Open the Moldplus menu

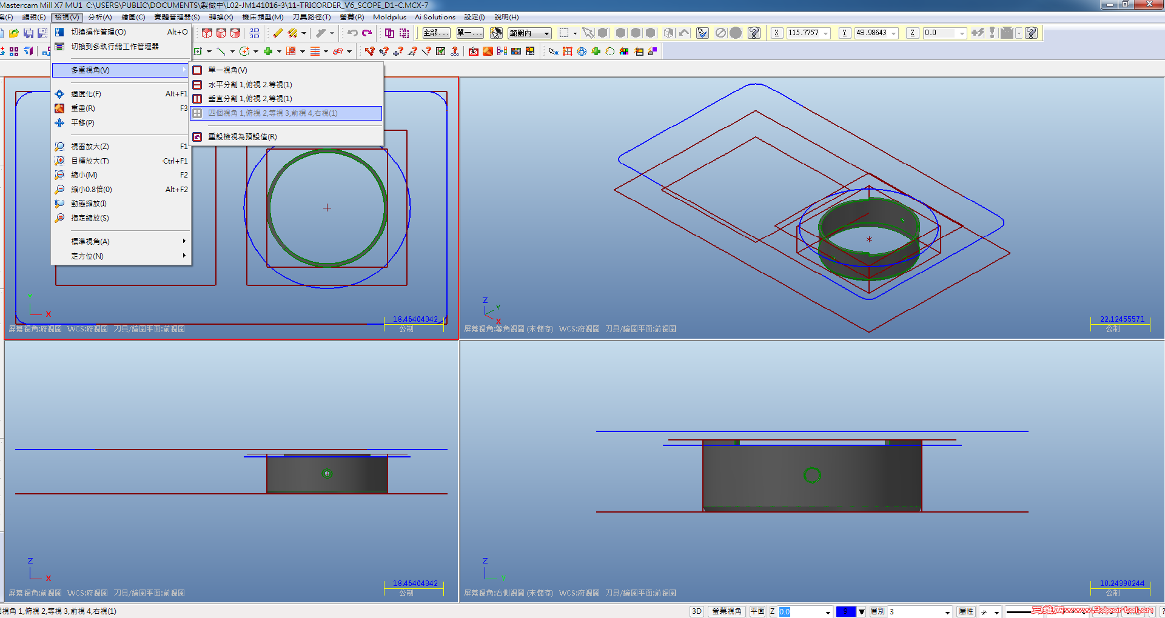[389, 17]
